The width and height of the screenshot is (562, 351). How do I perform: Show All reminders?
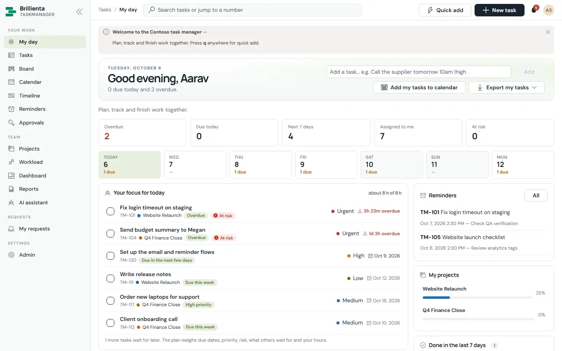click(536, 195)
